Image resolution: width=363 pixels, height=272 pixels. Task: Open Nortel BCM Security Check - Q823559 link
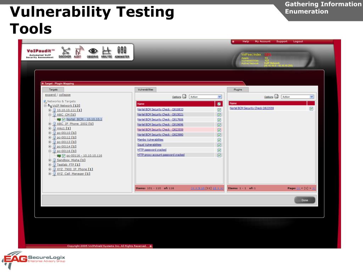pyautogui.click(x=160, y=130)
